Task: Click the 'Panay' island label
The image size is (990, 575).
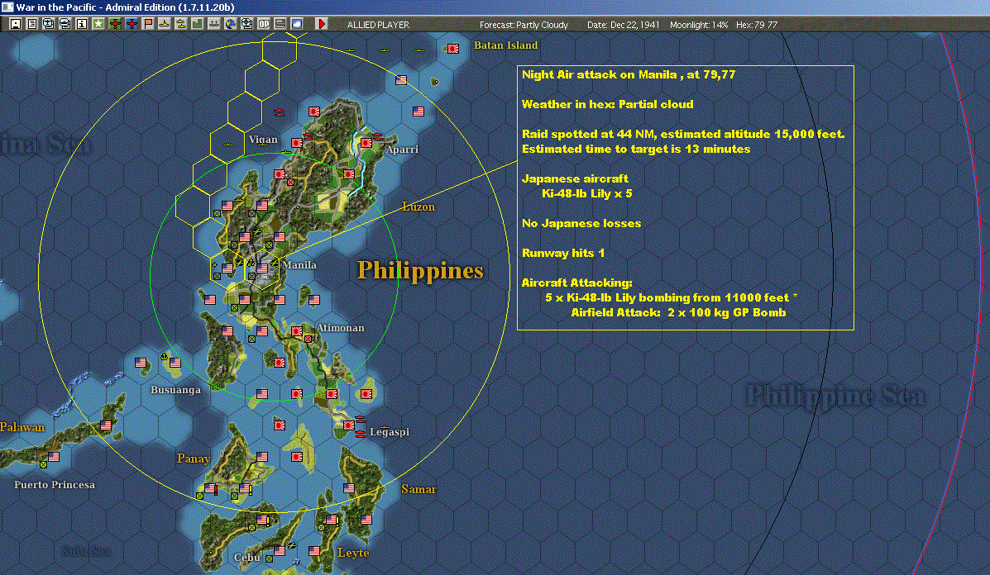Action: coord(194,459)
